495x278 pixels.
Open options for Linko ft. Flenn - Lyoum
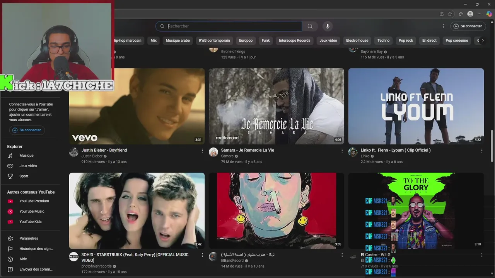tap(482, 151)
